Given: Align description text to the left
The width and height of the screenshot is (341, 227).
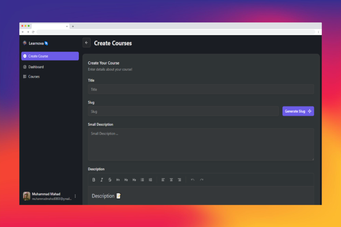Looking at the screenshot, I should pos(163,180).
